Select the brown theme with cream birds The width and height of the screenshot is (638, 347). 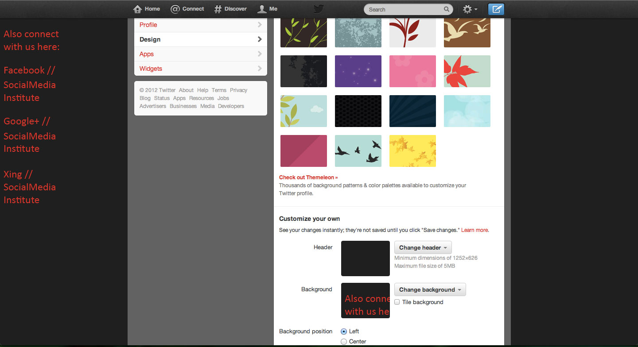[x=467, y=33]
